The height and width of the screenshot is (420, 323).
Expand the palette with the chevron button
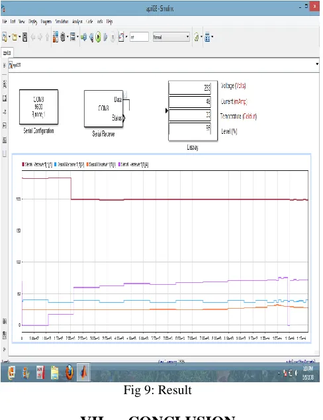pyautogui.click(x=4, y=349)
